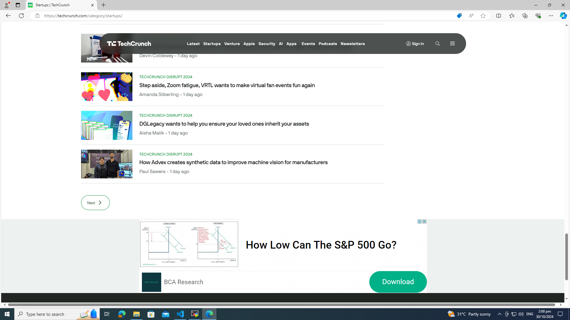Open the Windows notification center
Viewport: 570px width, 320px height.
coord(560,314)
